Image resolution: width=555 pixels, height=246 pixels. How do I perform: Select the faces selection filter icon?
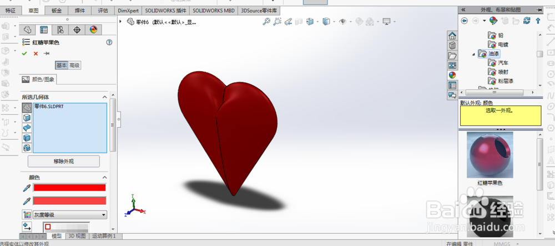click(x=27, y=118)
